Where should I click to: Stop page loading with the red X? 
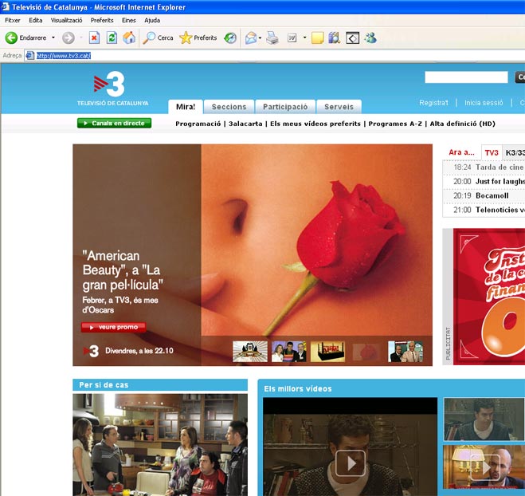click(x=94, y=37)
